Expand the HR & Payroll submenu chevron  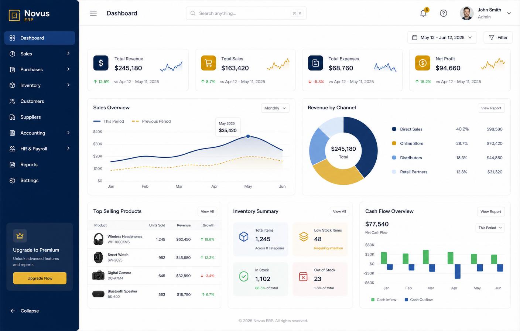tap(68, 149)
